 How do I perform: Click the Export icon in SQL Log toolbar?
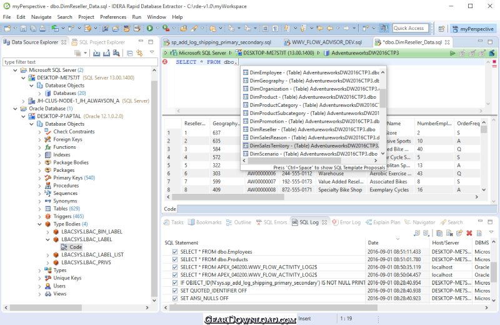459,233
